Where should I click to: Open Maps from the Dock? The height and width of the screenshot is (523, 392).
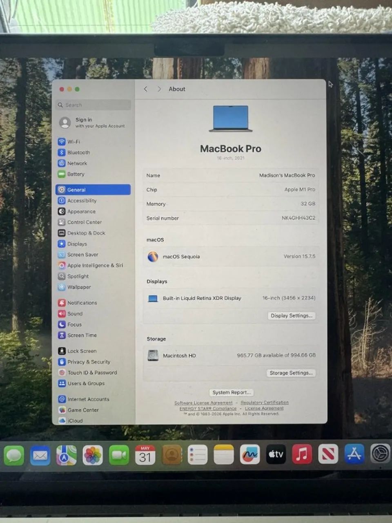[67, 455]
